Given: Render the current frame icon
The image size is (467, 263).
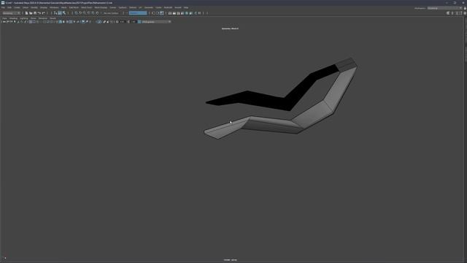Looking at the screenshot, I should click(x=174, y=13).
